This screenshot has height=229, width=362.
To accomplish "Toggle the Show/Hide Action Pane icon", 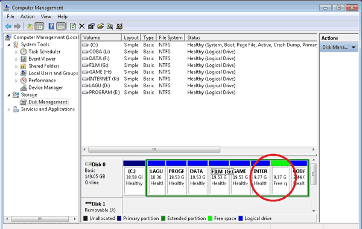I will (x=61, y=26).
